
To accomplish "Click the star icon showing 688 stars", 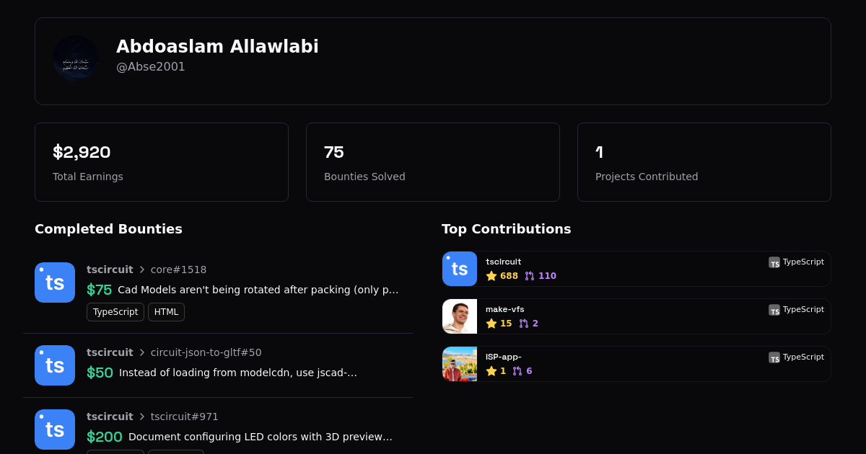I will (492, 275).
